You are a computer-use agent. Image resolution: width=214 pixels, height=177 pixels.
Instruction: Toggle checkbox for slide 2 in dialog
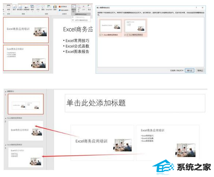125,35
